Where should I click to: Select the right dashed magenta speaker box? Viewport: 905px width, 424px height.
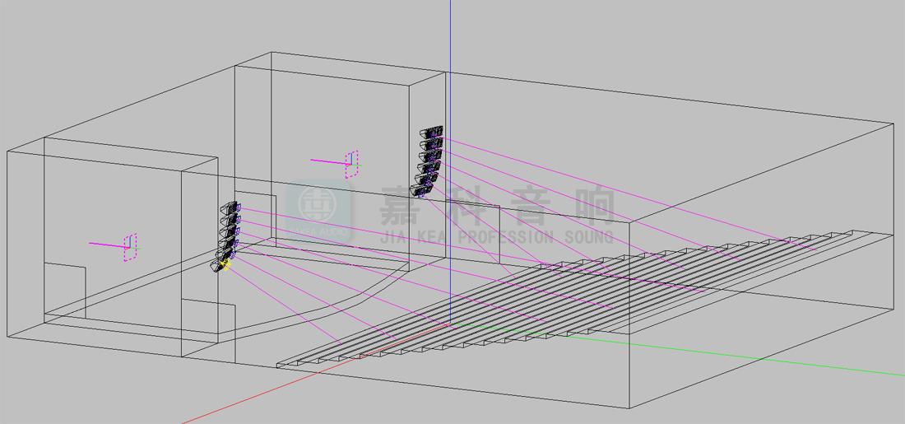[351, 164]
